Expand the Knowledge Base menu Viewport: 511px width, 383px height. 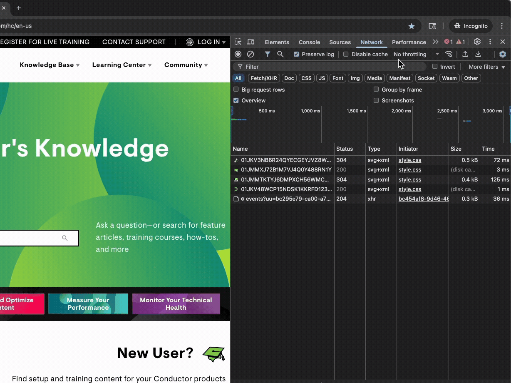(50, 65)
